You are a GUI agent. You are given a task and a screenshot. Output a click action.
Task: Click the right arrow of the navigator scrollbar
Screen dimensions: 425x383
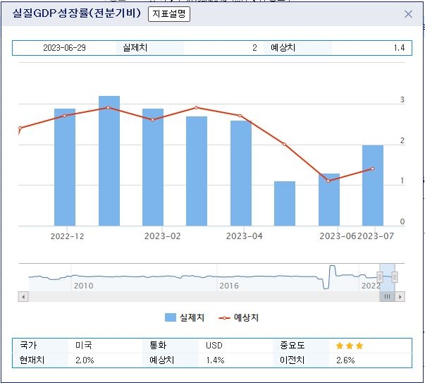click(x=400, y=296)
